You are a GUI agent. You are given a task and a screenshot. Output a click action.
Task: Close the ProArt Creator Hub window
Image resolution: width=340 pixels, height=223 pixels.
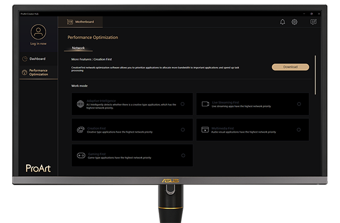[319, 14]
